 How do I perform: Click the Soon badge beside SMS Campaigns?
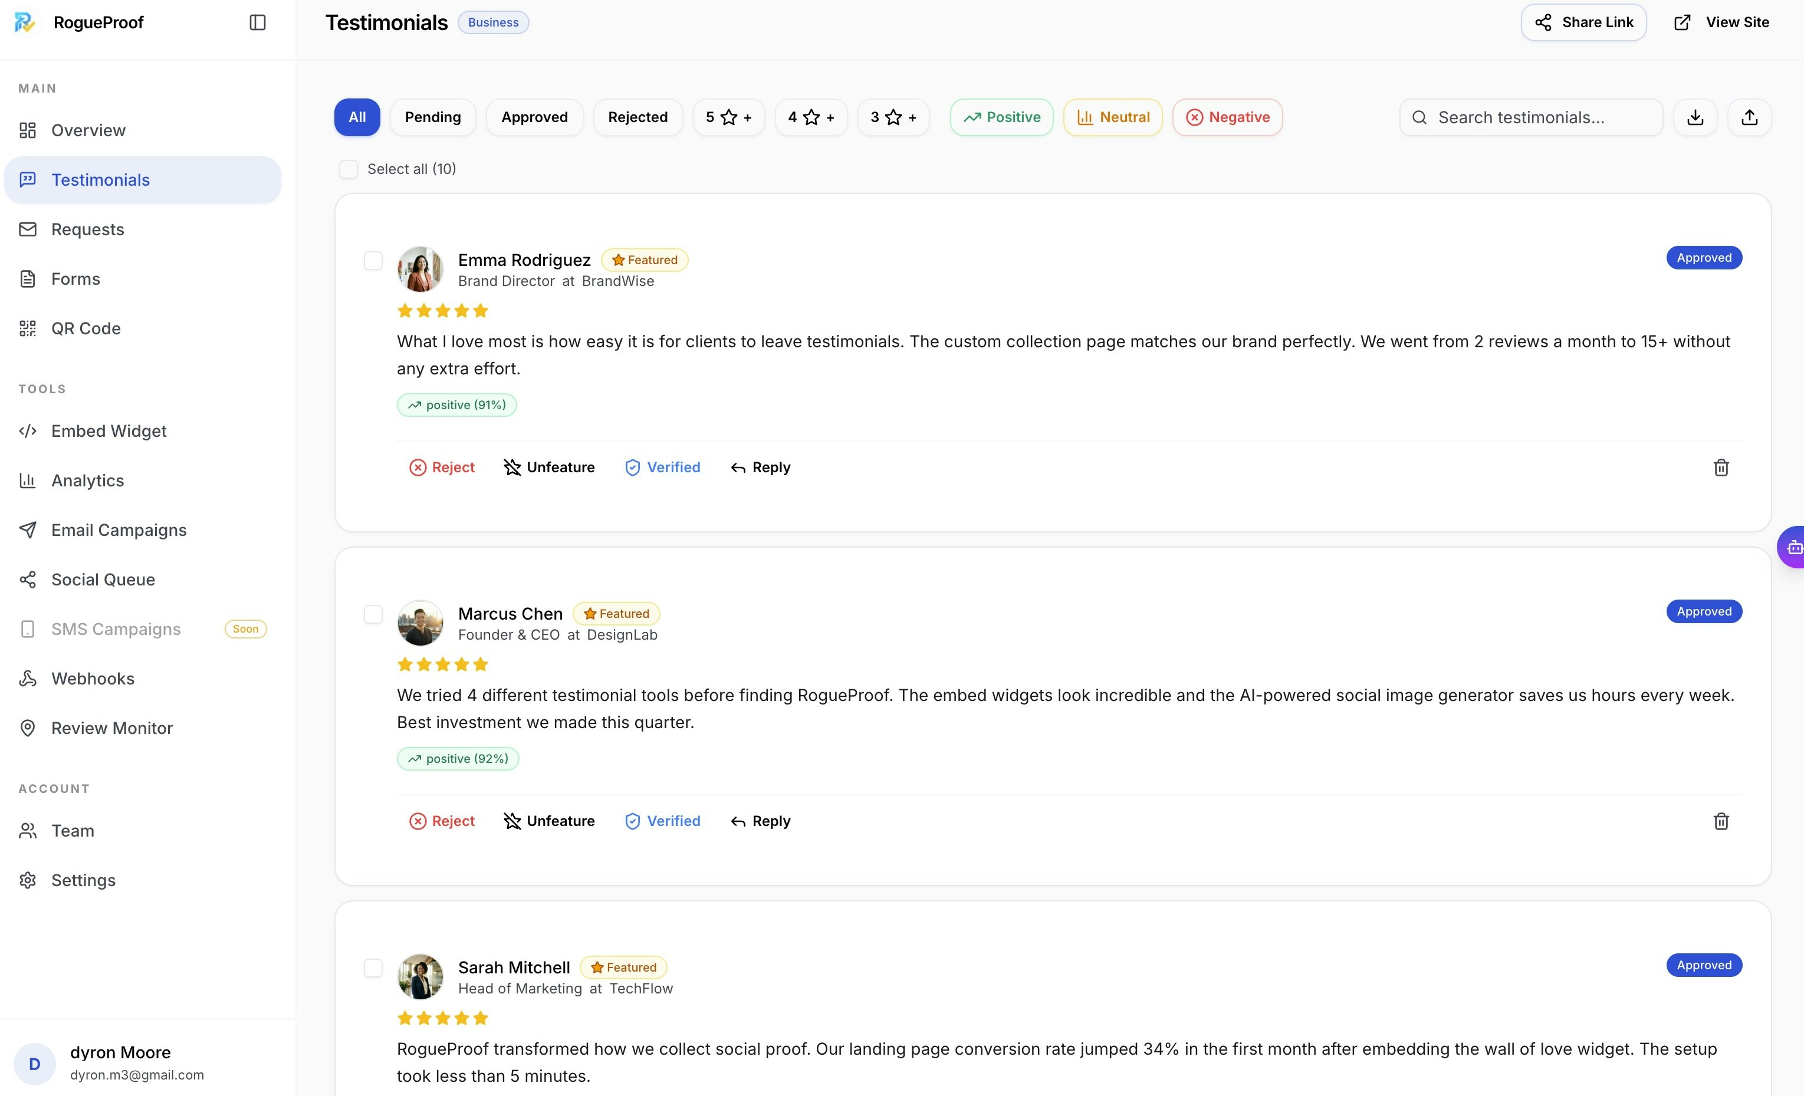(246, 629)
